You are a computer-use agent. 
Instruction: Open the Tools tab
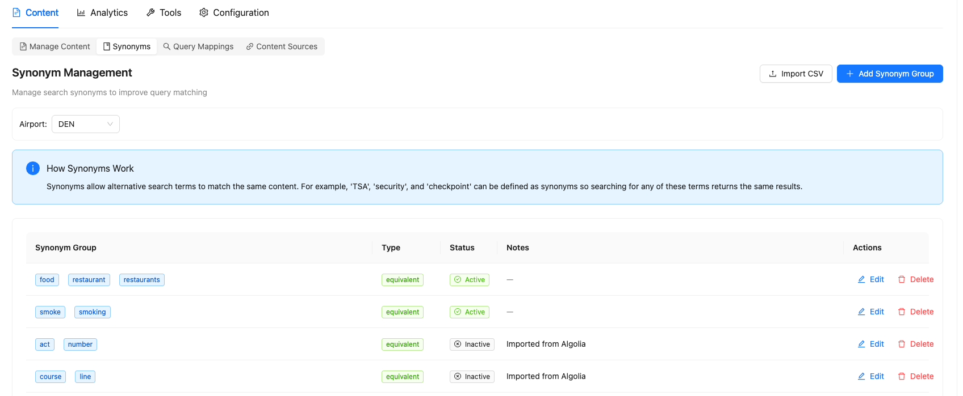tap(164, 12)
